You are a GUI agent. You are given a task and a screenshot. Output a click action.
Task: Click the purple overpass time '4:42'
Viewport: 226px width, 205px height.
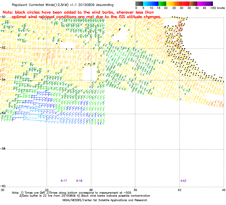point(183,181)
